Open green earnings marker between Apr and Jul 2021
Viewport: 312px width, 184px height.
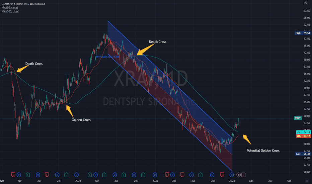tap(104, 175)
